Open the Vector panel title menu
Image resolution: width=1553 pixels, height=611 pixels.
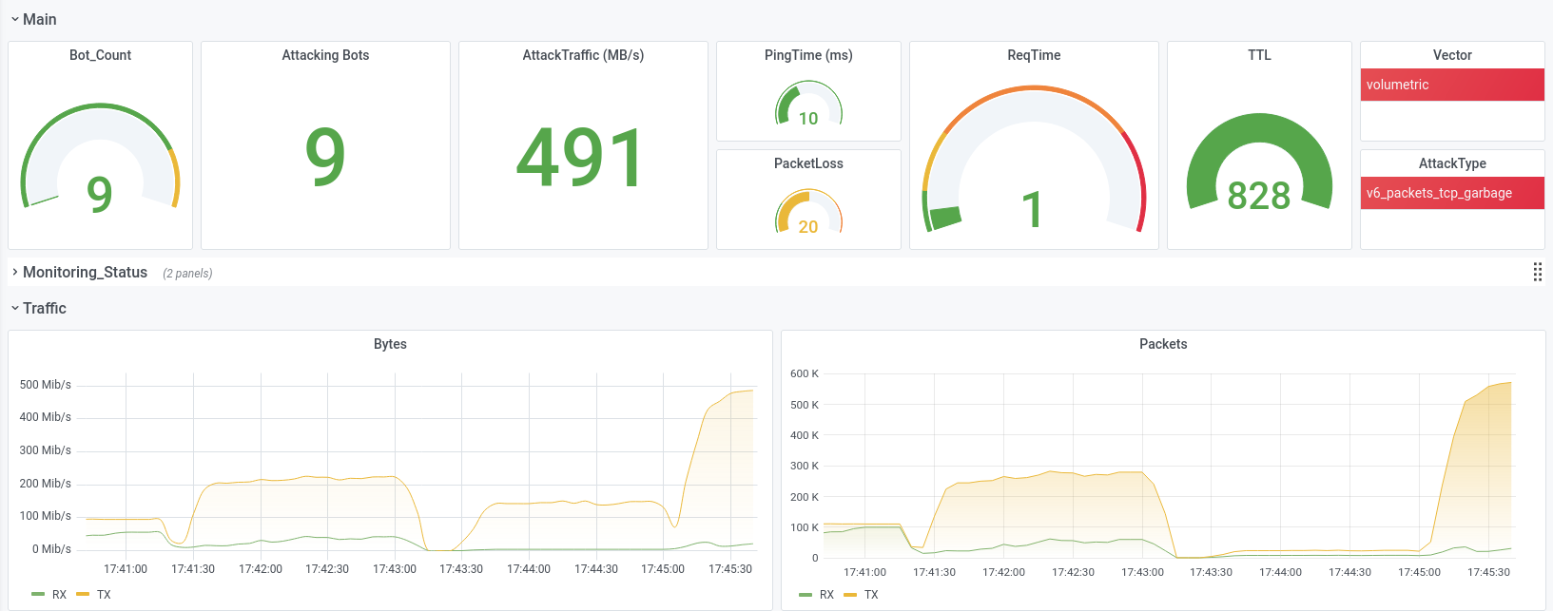click(x=1452, y=55)
